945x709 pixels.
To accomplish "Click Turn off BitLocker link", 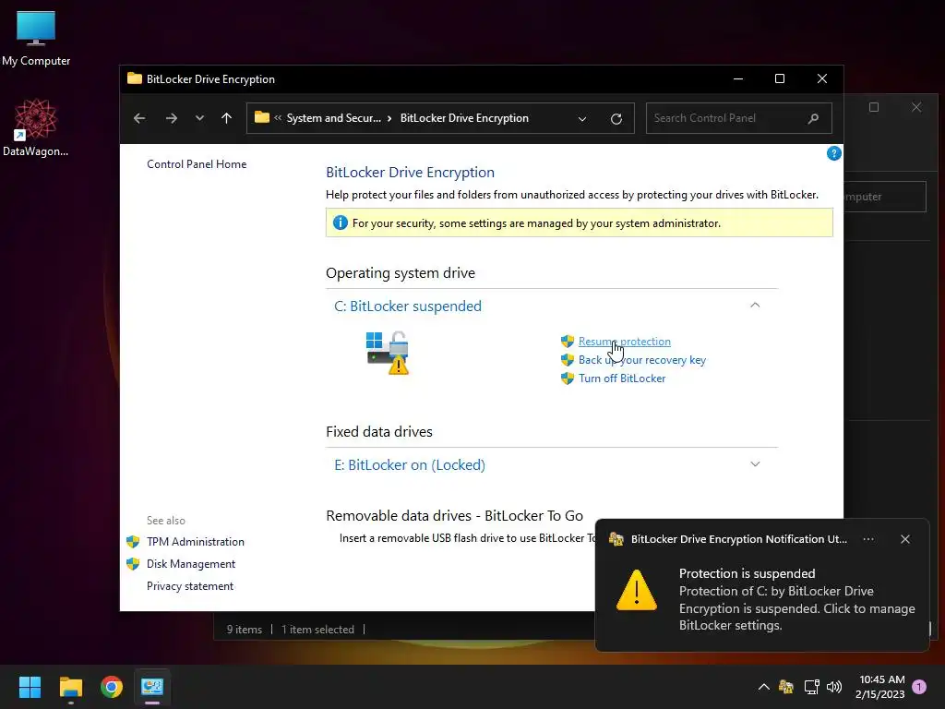I will pos(622,378).
